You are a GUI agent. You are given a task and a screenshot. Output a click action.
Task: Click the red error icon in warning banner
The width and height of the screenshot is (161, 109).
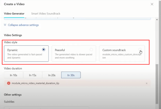[x=9, y=83]
